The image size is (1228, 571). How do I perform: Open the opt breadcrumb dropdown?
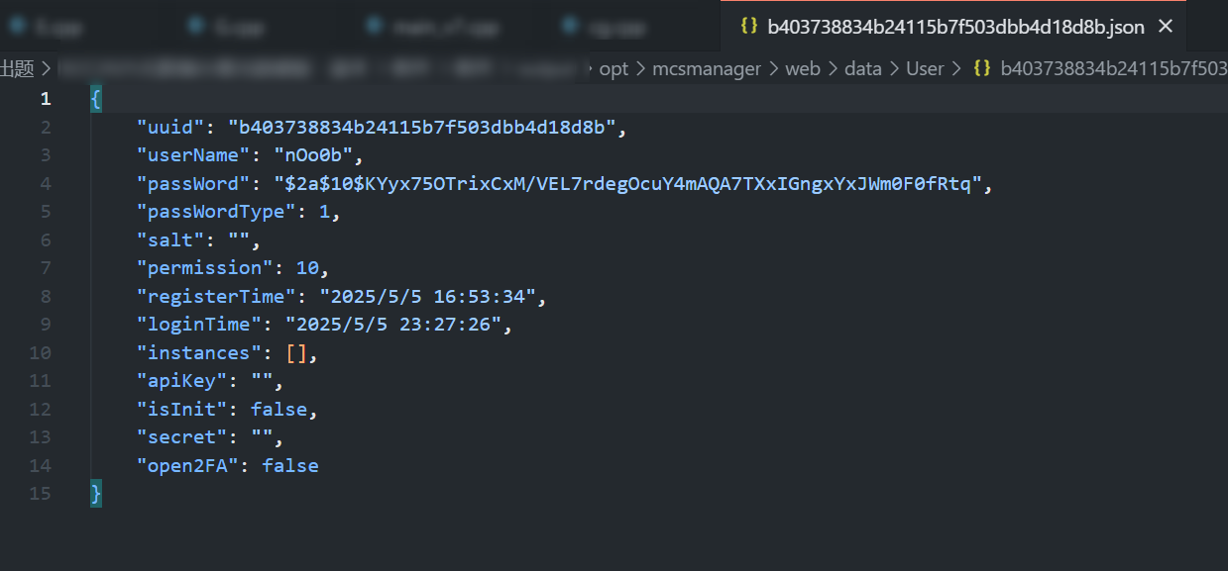coord(614,68)
